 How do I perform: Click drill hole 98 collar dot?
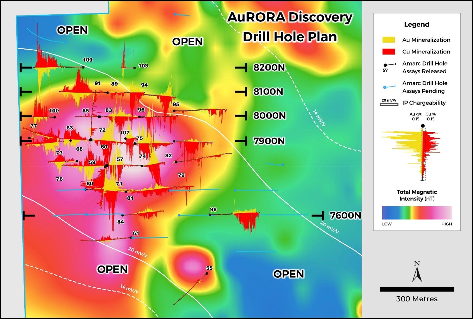pos(210,215)
